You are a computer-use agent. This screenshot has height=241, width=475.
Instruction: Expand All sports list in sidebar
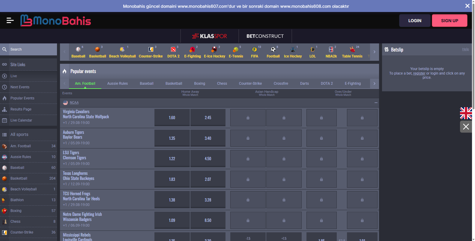coord(19,134)
